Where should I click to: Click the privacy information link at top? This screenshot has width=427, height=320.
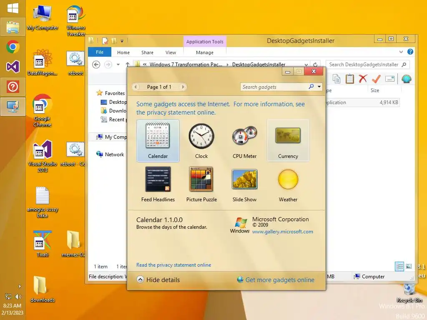point(220,108)
